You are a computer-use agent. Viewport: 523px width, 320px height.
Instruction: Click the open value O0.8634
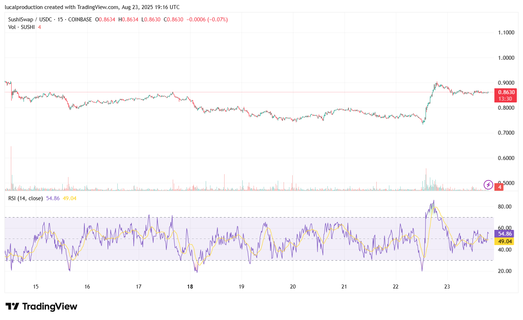tap(105, 20)
